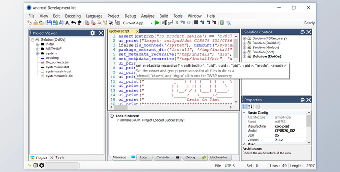Collapse the Basic Config property group
Viewport: 340px width, 172px height.
click(244, 113)
